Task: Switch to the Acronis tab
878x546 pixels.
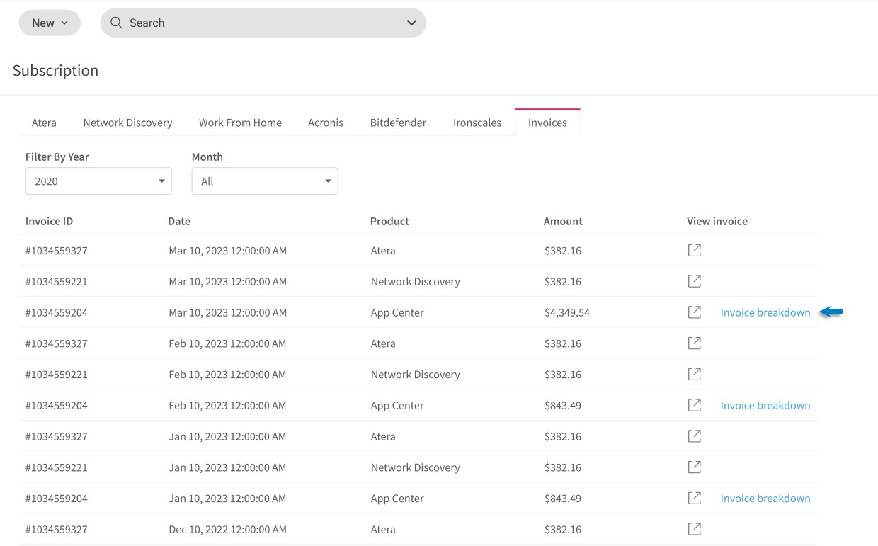Action: (326, 123)
